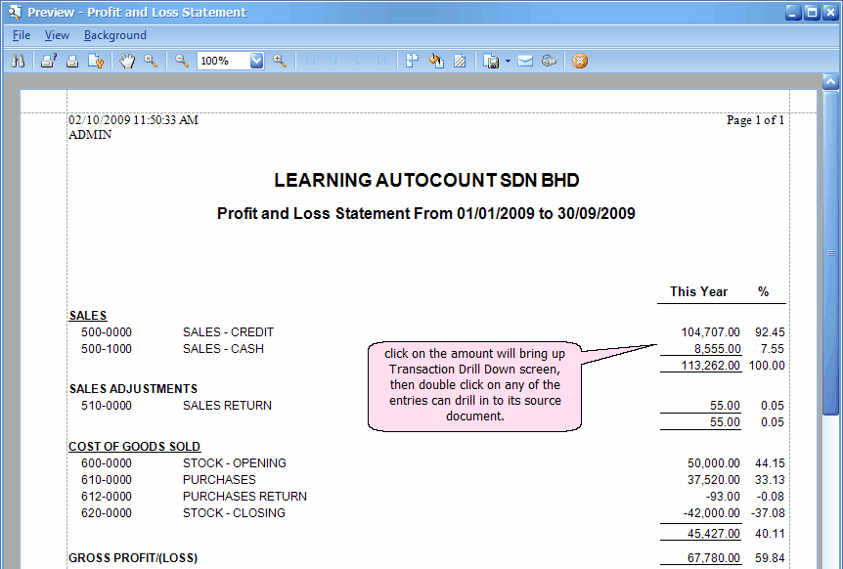Click the percentage 92.45
This screenshot has height=569, width=843.
(770, 332)
